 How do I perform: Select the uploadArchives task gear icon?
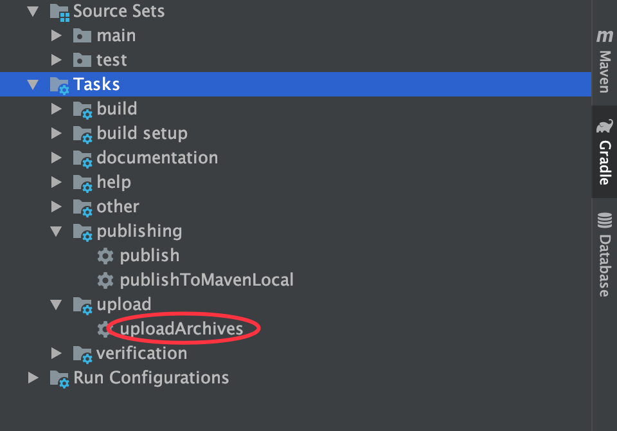coord(105,329)
